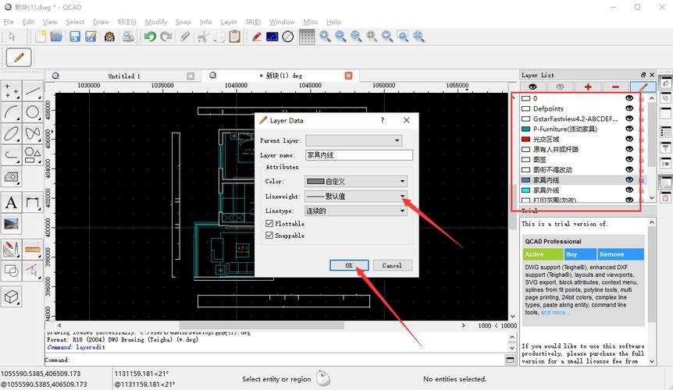Open the Block tools
This screenshot has height=390, width=673.
click(x=11, y=271)
